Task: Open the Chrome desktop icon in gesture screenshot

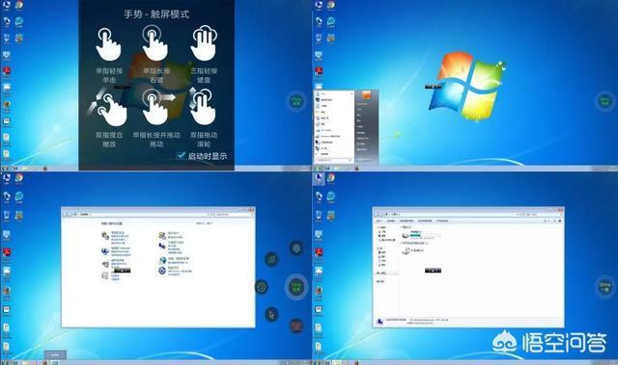Action: (18, 6)
